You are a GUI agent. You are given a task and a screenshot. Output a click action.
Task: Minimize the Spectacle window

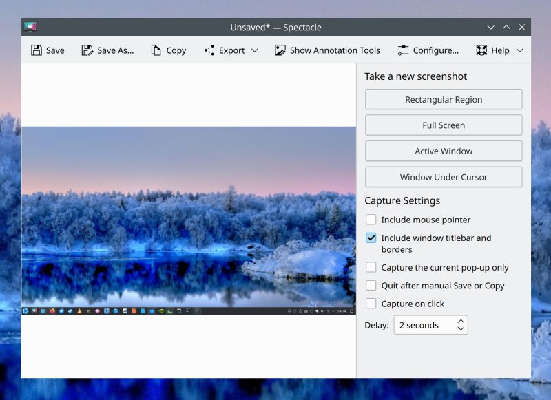[x=490, y=27]
